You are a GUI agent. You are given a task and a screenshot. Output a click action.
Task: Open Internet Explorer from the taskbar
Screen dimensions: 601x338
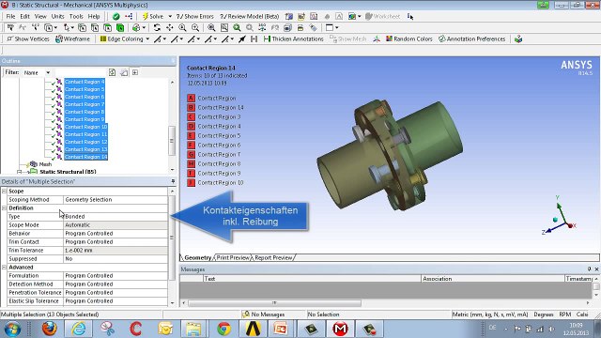point(79,329)
